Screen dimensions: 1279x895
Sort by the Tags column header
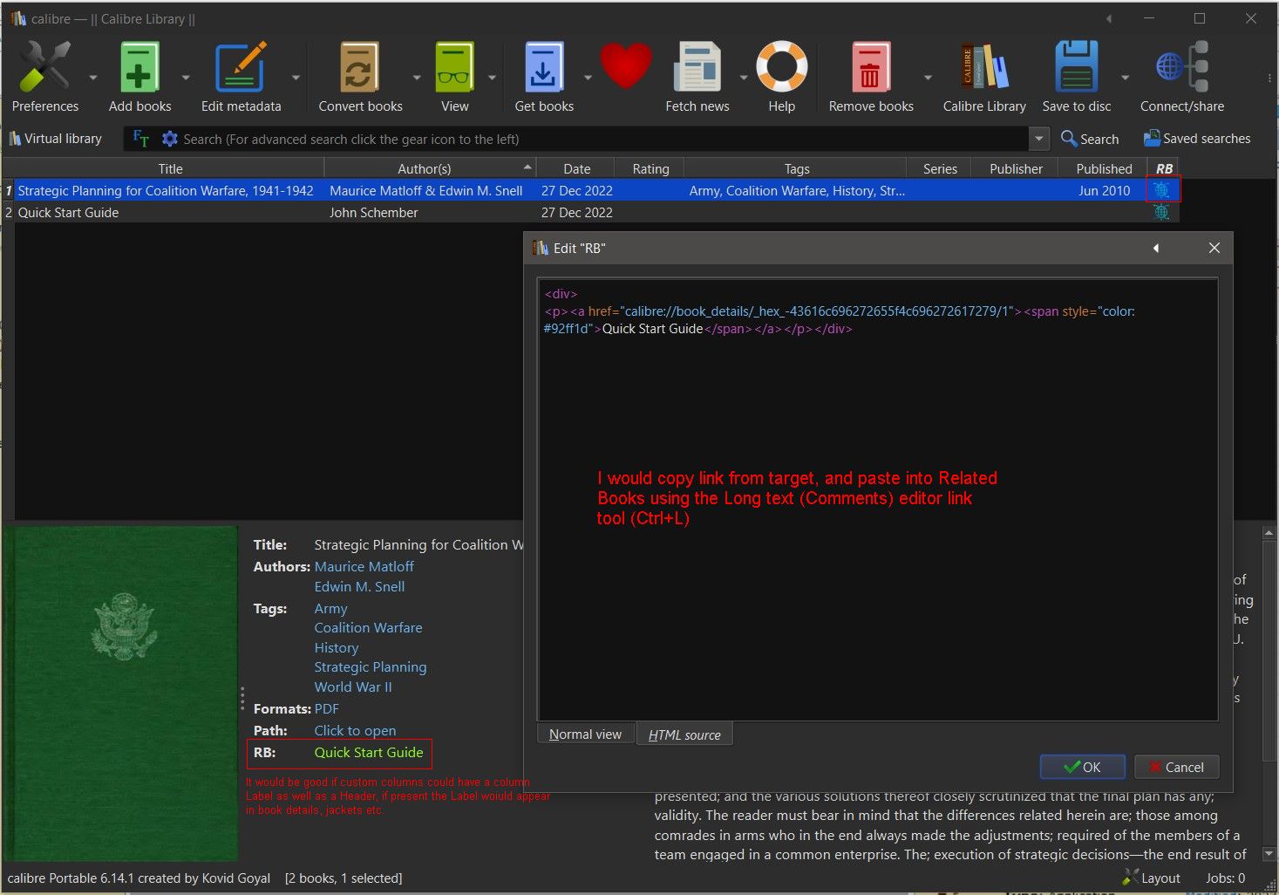point(797,168)
